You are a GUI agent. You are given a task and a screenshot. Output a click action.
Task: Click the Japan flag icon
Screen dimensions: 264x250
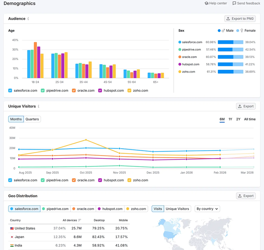click(x=12, y=237)
